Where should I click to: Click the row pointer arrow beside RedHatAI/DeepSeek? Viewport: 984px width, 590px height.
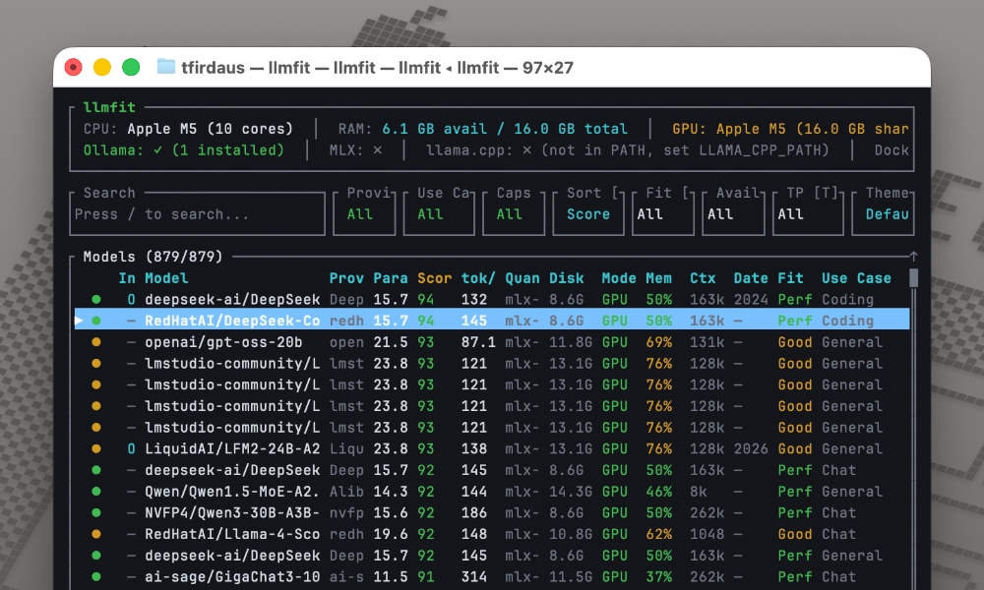(80, 321)
